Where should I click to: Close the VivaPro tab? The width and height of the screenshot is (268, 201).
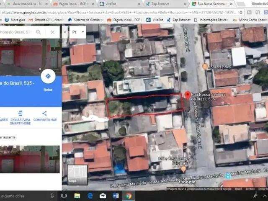139,4
